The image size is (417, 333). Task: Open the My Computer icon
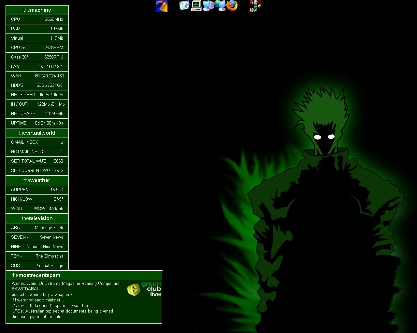(208, 6)
